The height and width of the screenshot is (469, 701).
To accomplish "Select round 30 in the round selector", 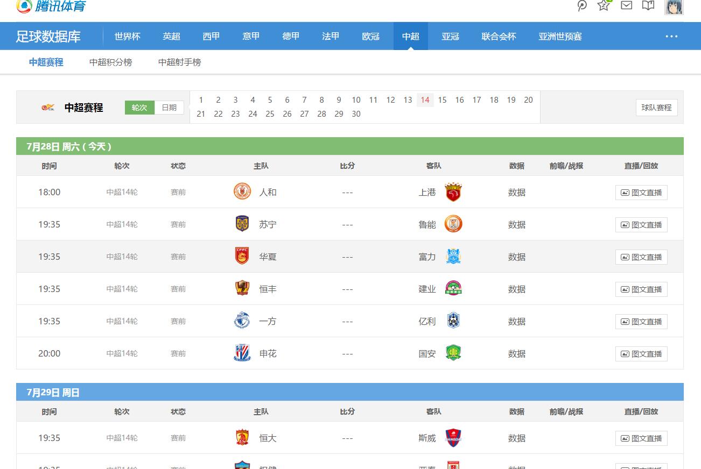I will pyautogui.click(x=356, y=114).
